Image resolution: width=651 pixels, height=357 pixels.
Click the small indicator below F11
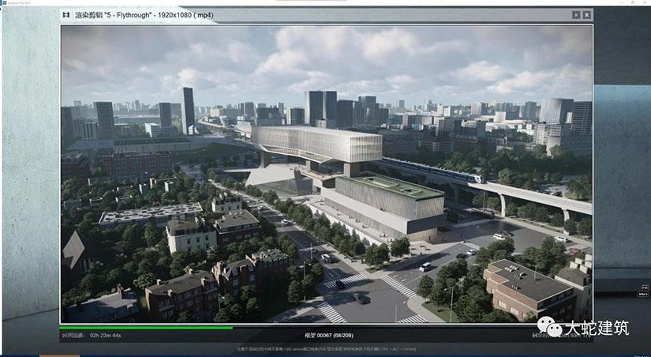coord(645,294)
